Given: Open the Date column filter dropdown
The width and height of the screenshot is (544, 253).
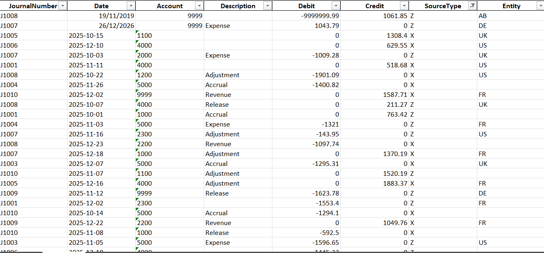Looking at the screenshot, I should click(130, 6).
